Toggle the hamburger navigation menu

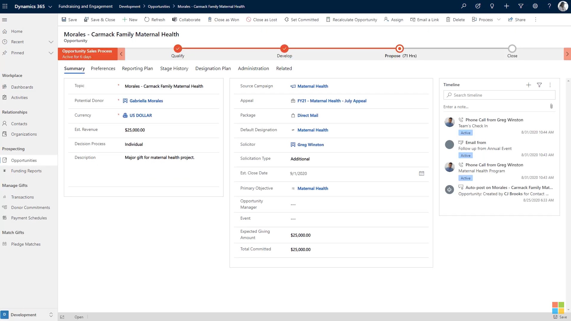[4, 20]
